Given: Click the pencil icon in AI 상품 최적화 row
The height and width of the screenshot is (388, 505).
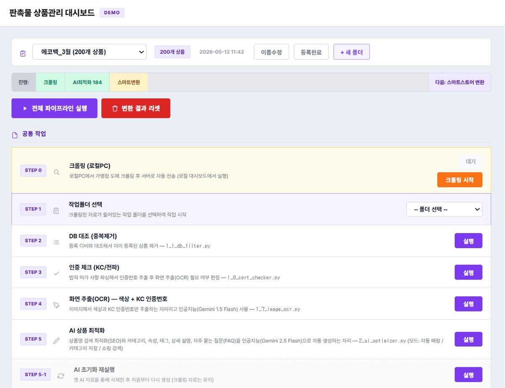Looking at the screenshot, I should pyautogui.click(x=56, y=341).
